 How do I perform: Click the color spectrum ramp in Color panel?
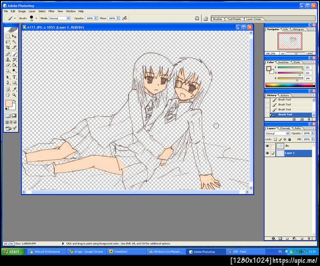pyautogui.click(x=290, y=85)
